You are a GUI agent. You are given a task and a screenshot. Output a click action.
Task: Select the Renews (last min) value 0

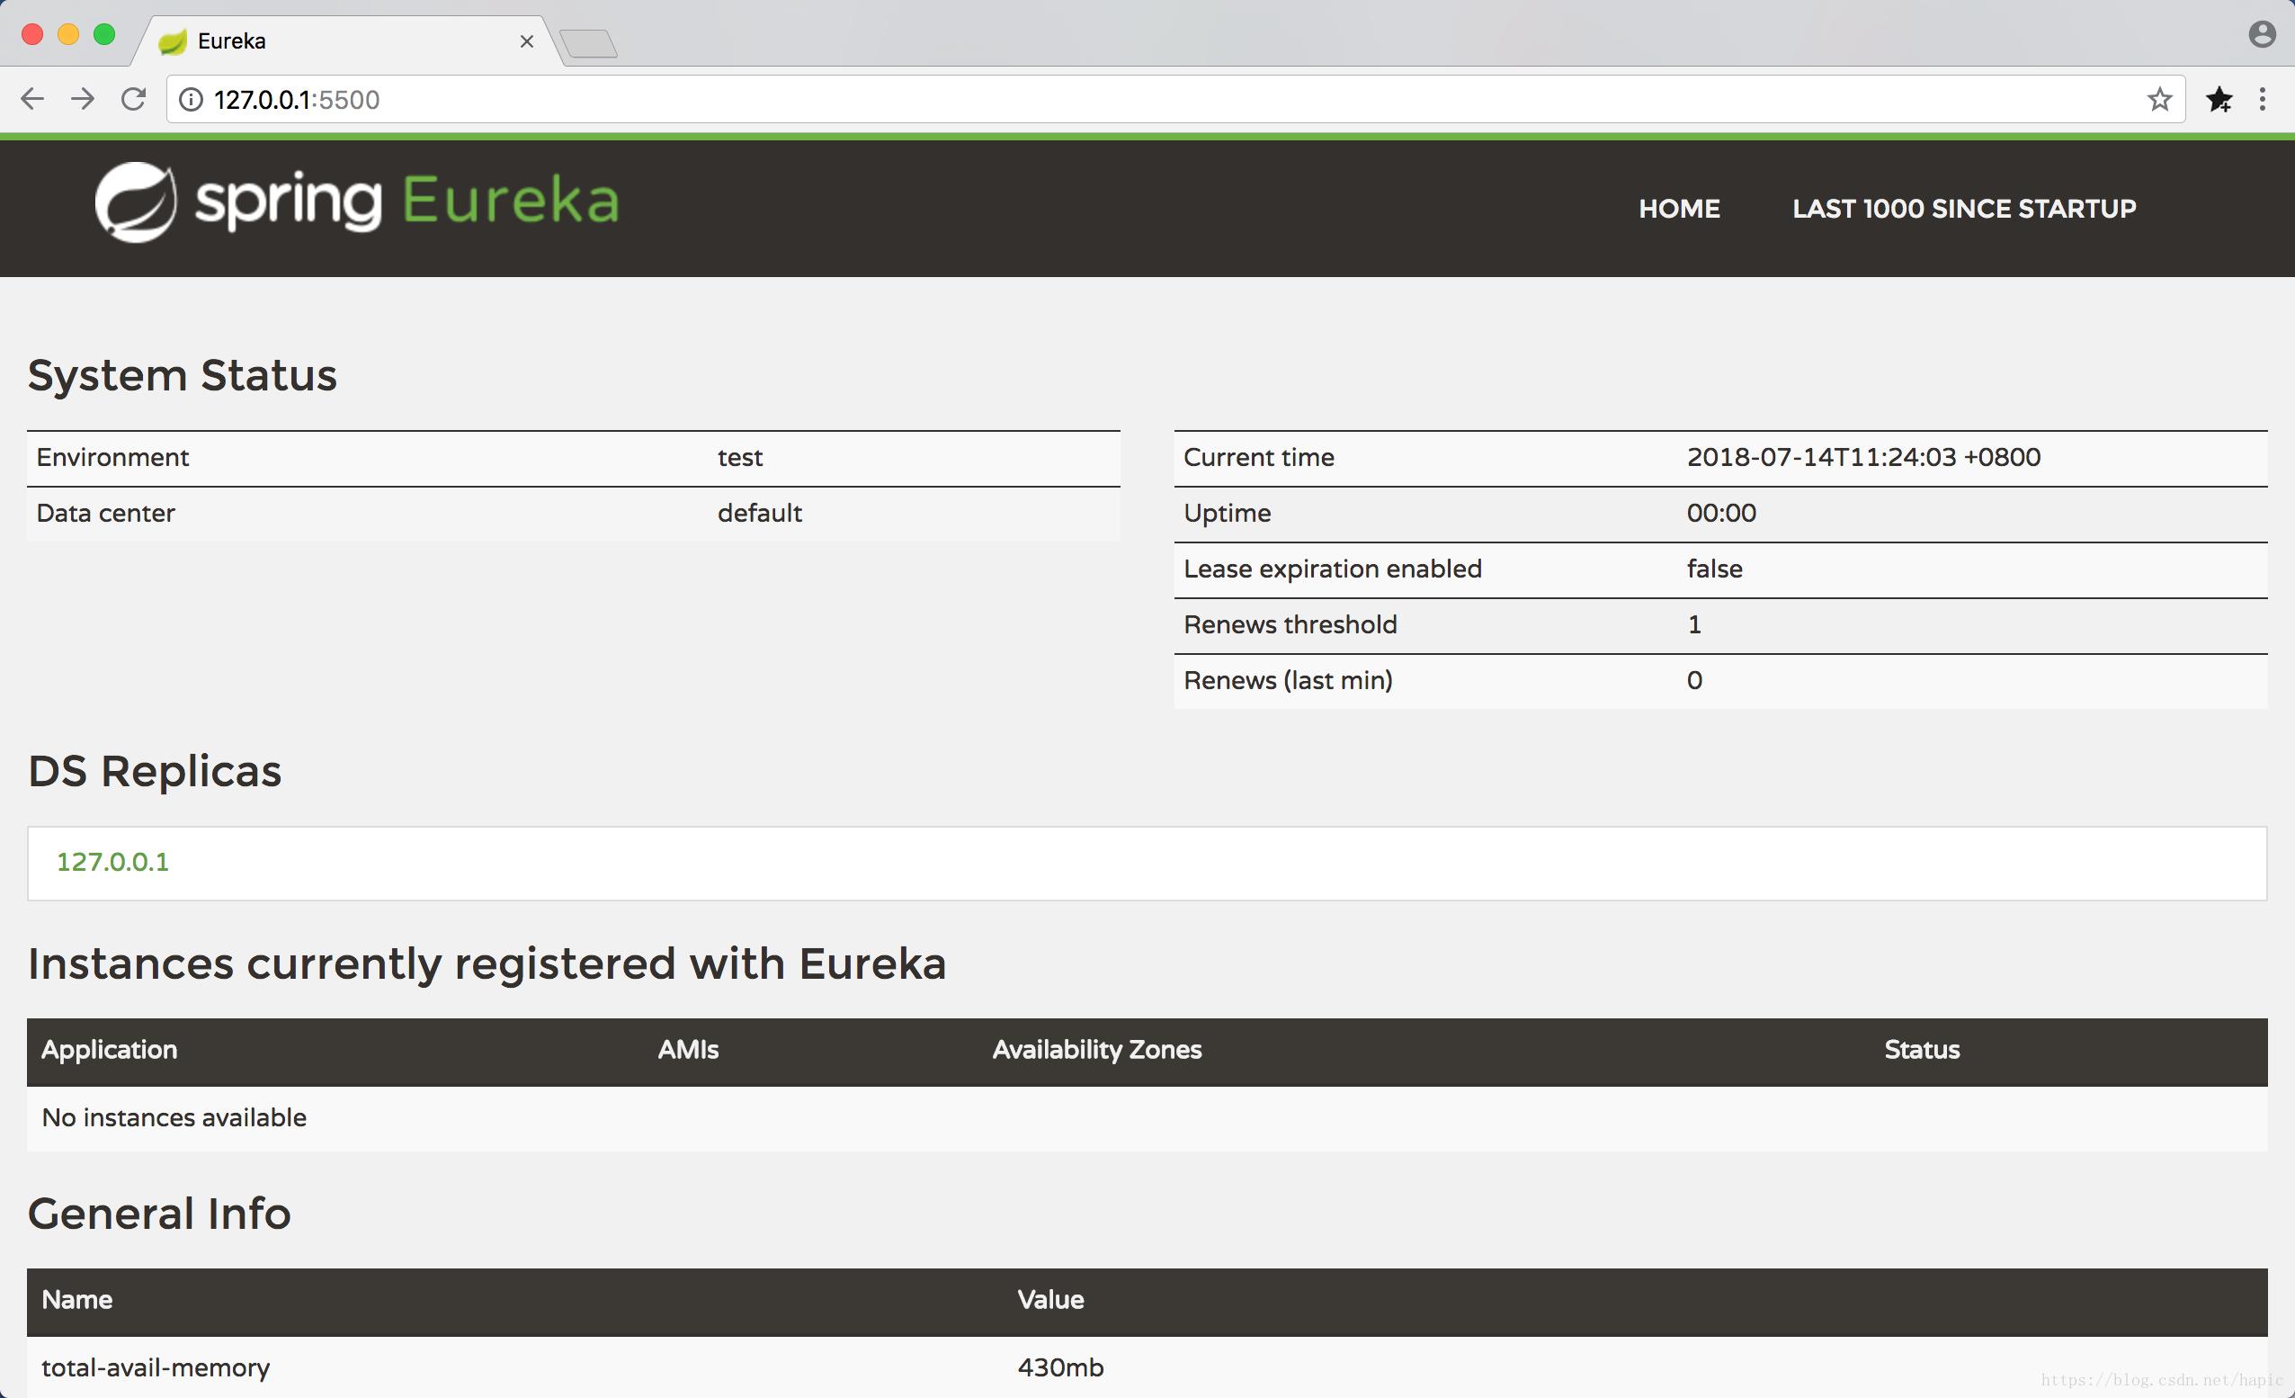[1694, 681]
